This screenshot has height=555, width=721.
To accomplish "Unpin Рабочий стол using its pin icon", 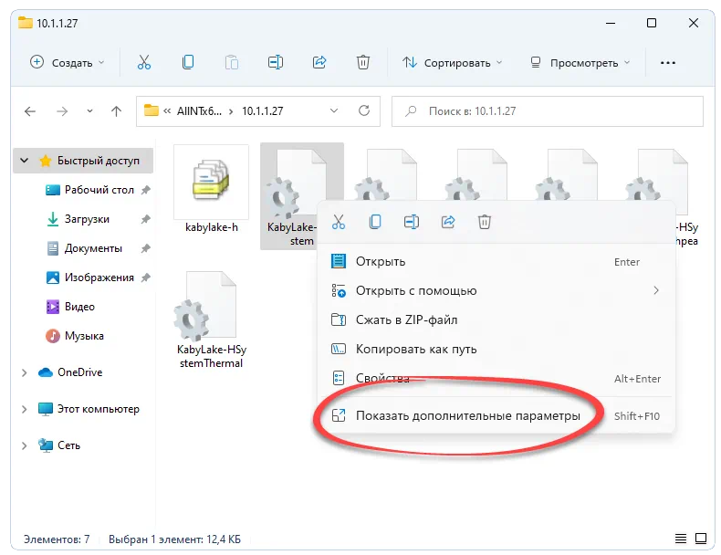I will coord(146,190).
